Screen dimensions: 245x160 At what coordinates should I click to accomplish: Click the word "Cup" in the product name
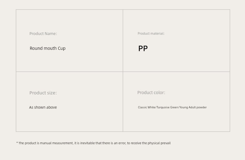point(62,49)
